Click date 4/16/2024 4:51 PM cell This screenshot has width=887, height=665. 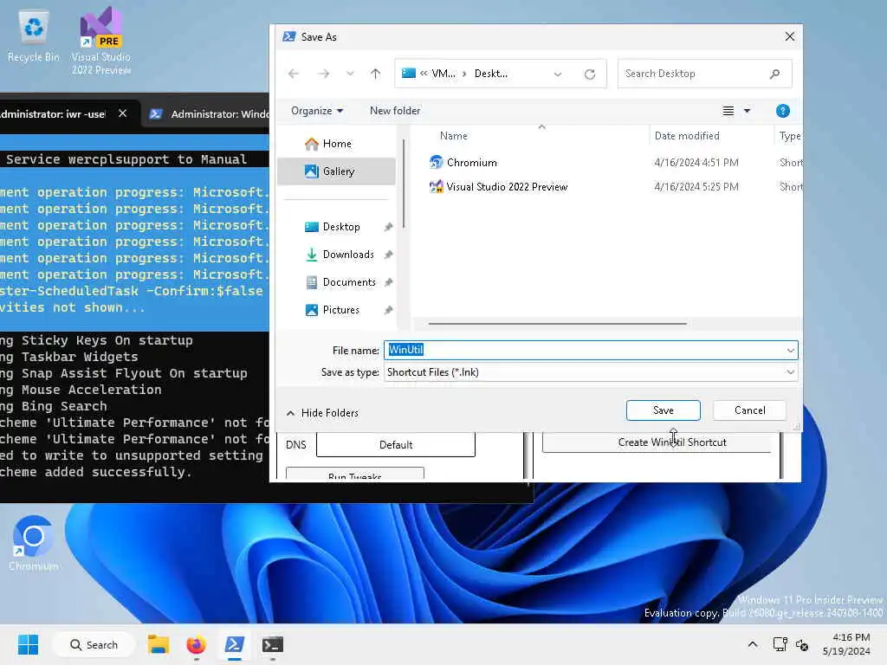696,163
